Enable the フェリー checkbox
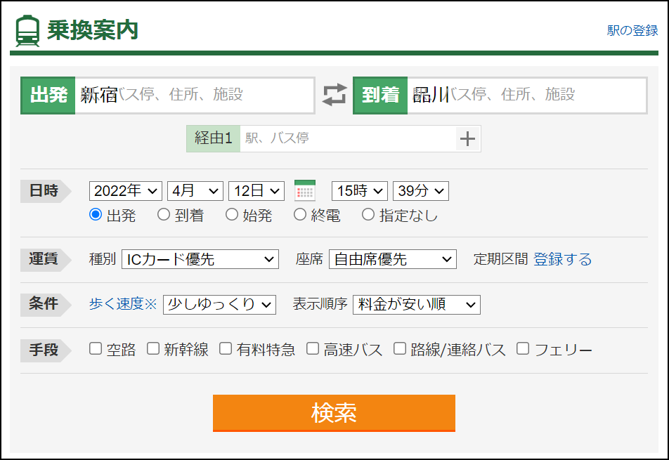669x460 pixels. click(521, 348)
